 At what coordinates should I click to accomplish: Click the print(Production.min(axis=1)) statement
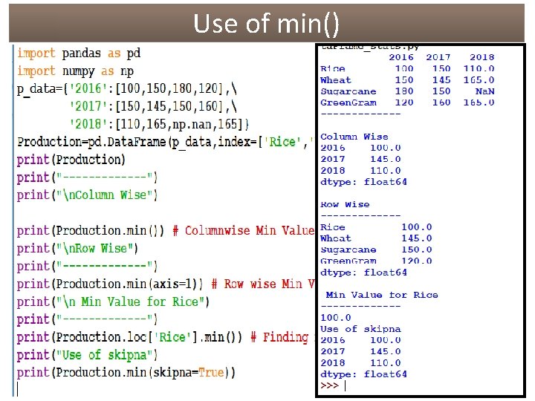click(x=110, y=284)
